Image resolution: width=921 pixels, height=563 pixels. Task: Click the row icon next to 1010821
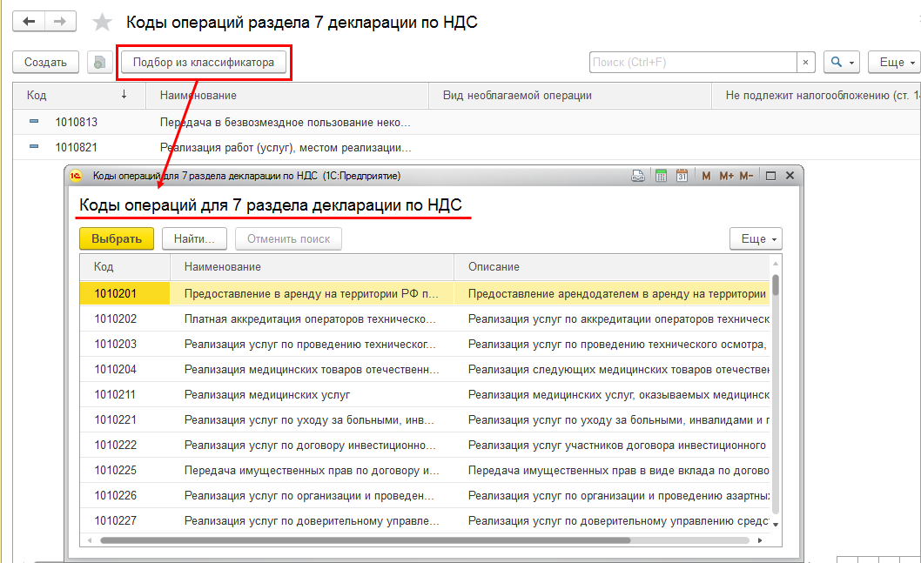tap(34, 147)
